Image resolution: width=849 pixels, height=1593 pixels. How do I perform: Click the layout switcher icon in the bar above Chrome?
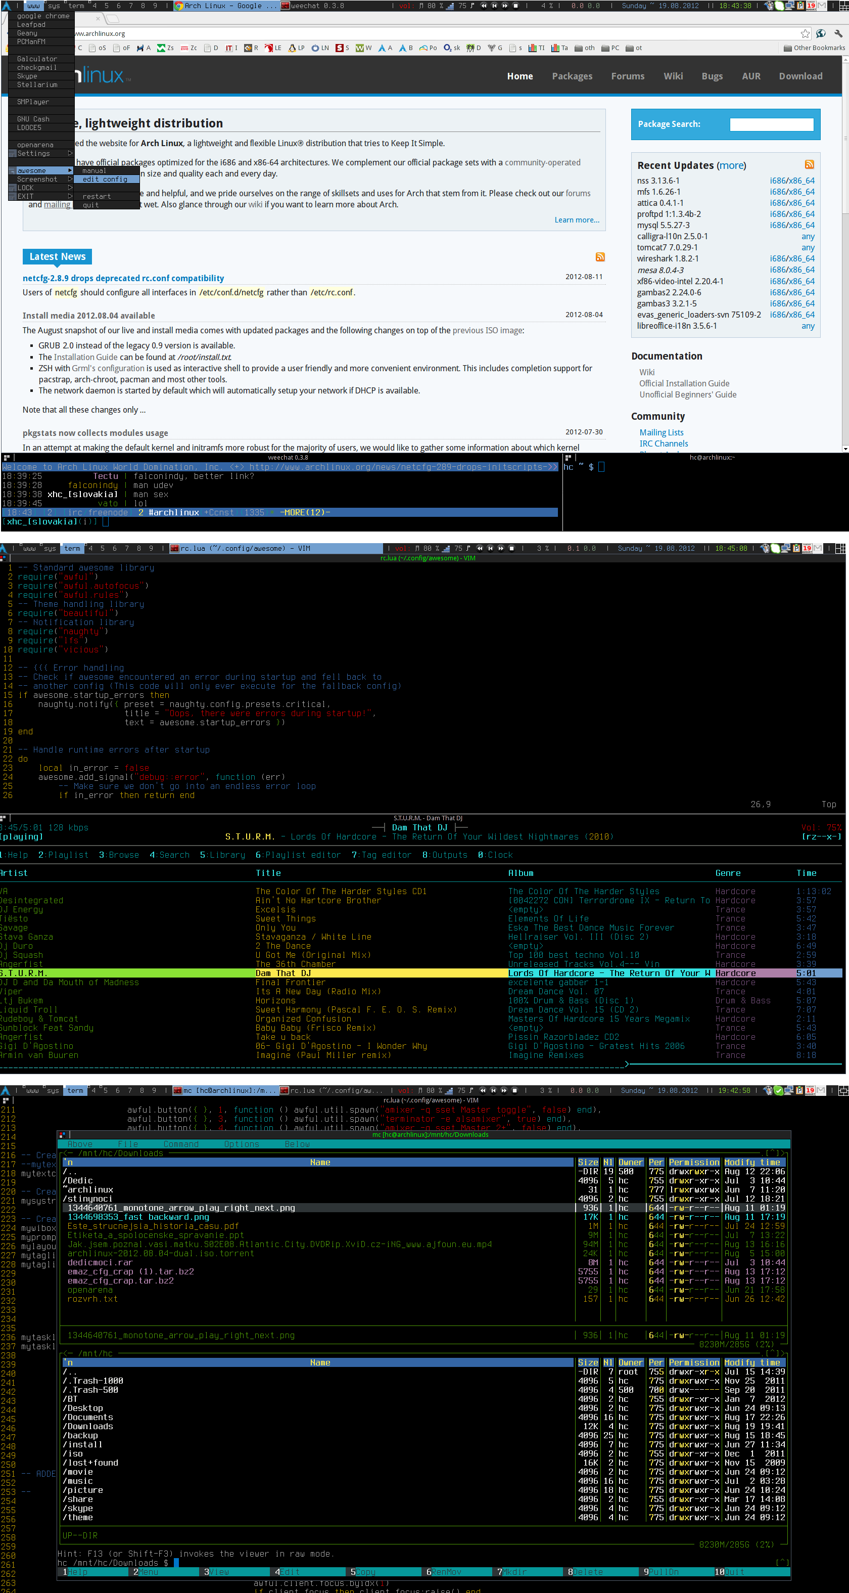(x=843, y=6)
